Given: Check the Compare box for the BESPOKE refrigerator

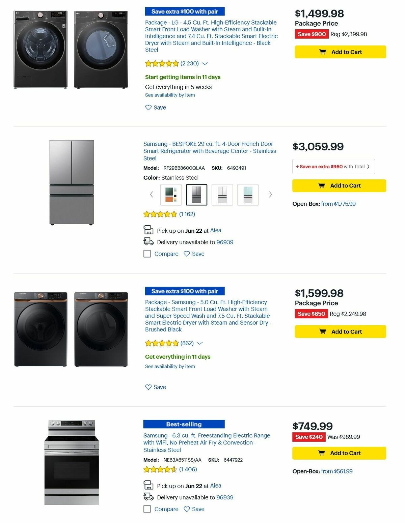Looking at the screenshot, I should click(x=147, y=254).
